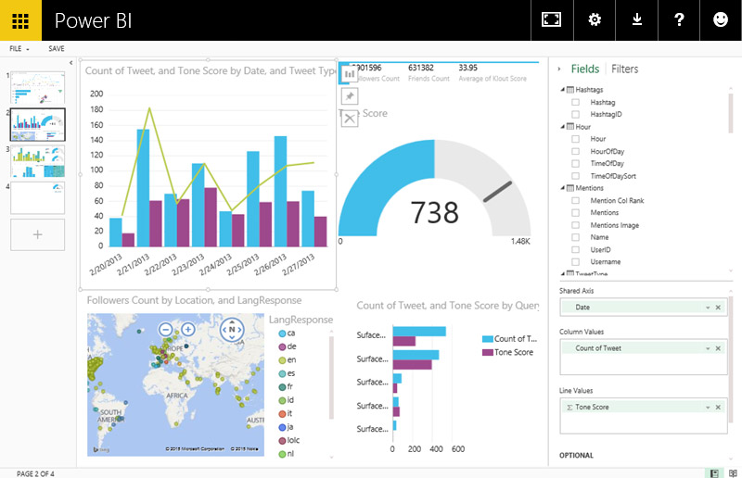
Task: Open page 1 thumbnail
Action: (37, 87)
